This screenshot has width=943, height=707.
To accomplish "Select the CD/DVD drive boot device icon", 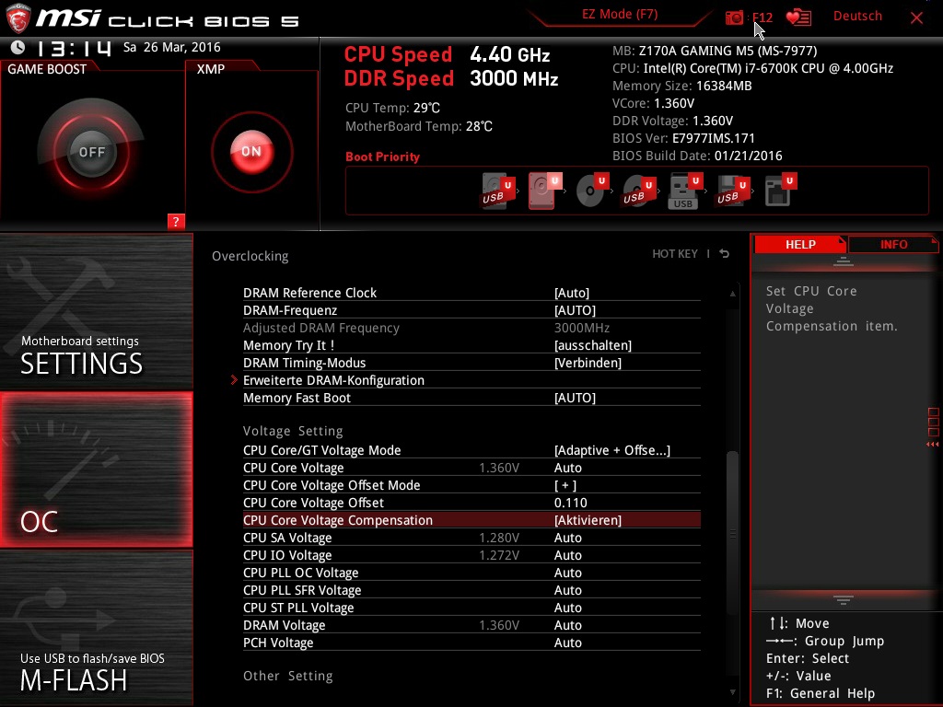I will click(x=592, y=191).
